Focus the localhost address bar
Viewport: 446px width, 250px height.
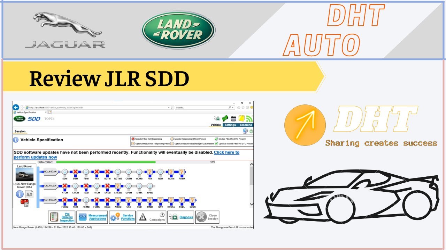point(99,107)
